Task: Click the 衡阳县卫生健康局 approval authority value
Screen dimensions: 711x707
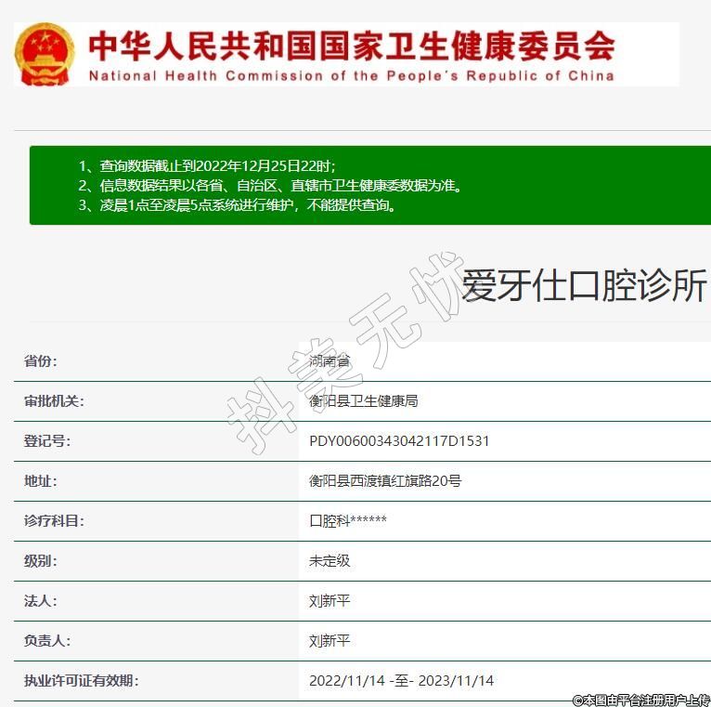Action: [364, 401]
